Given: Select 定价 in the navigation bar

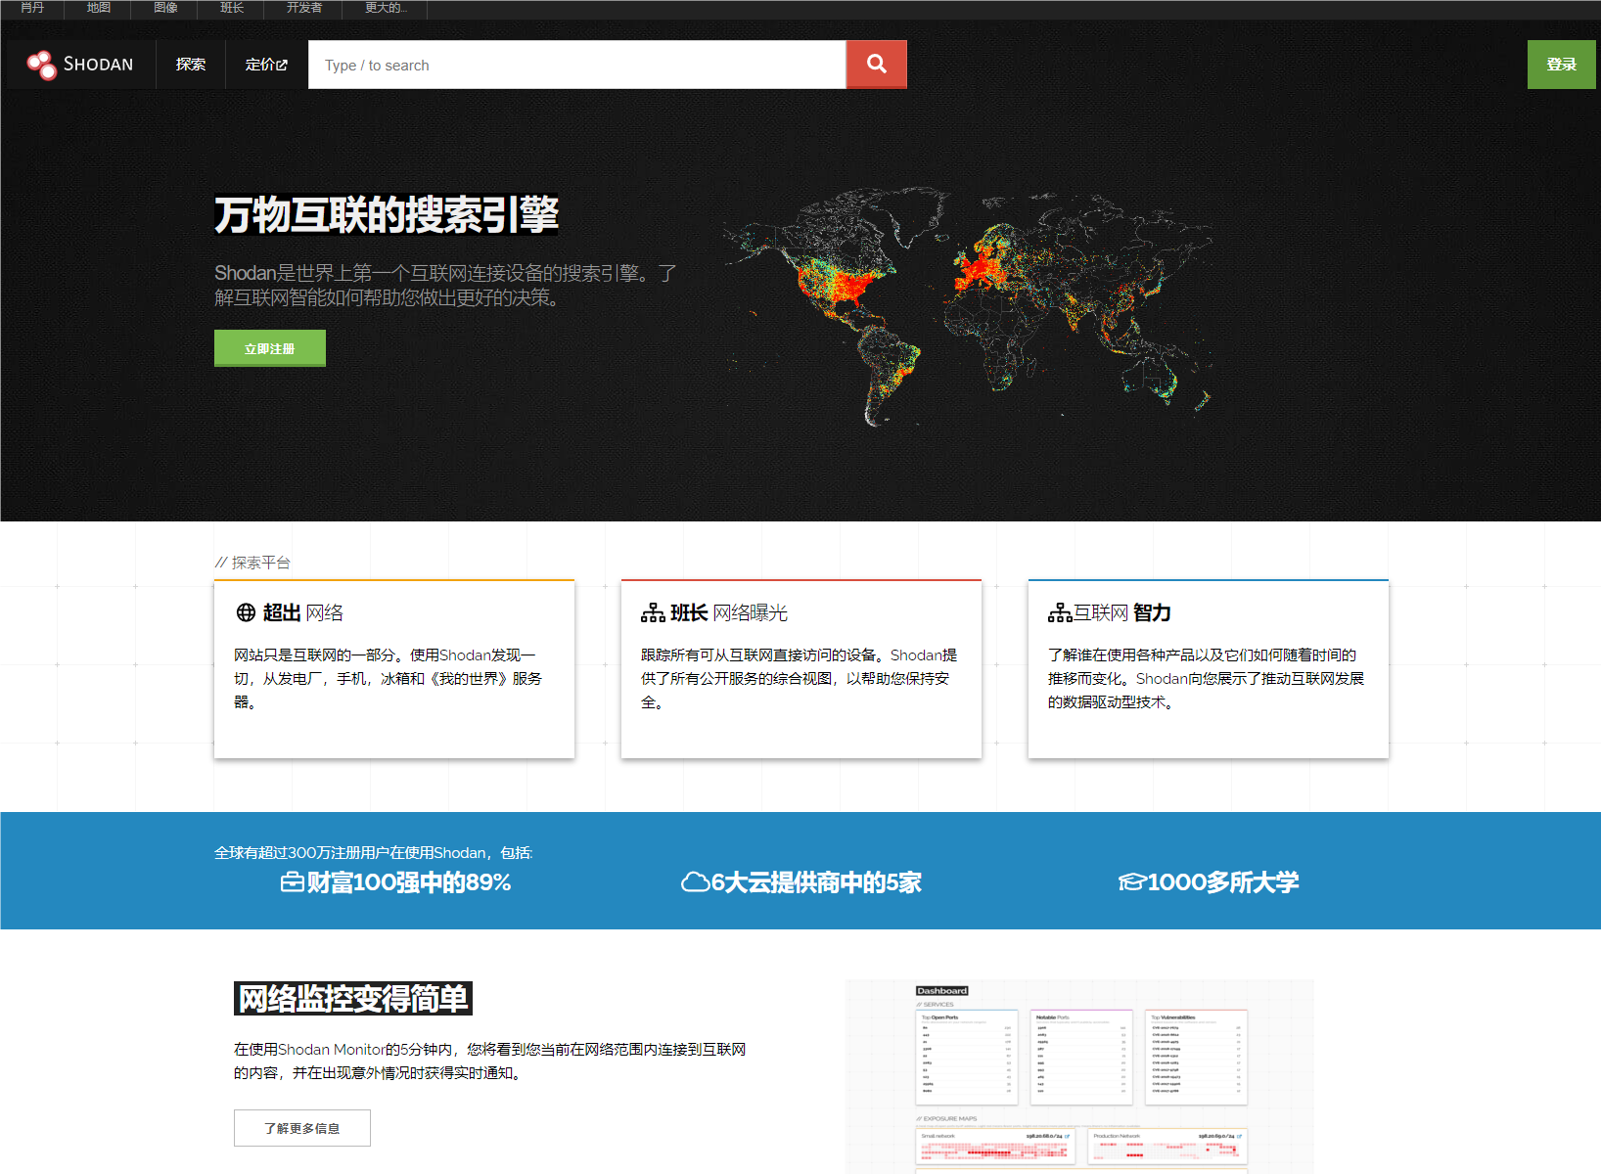Looking at the screenshot, I should tap(266, 65).
